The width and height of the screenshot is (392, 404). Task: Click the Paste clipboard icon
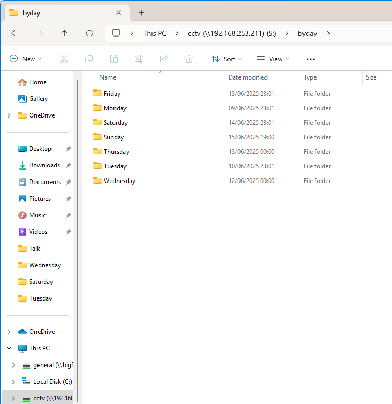[113, 59]
